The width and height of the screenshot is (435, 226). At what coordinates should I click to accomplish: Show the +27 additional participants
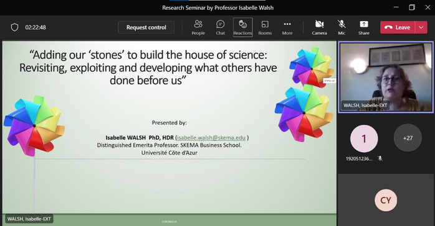(x=408, y=138)
